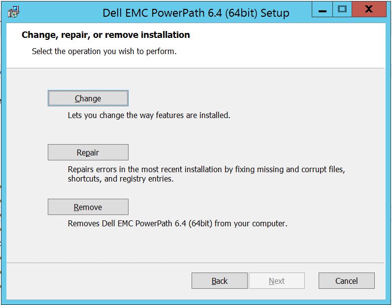Click the 'Removes Dell EMC PowerPath' description

(x=177, y=223)
